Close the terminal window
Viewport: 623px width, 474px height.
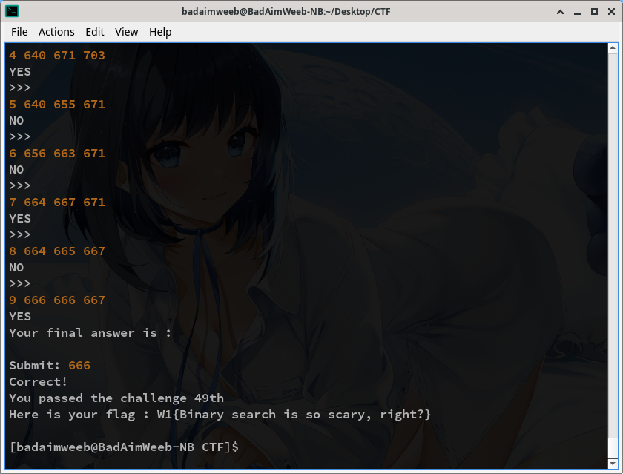[611, 12]
